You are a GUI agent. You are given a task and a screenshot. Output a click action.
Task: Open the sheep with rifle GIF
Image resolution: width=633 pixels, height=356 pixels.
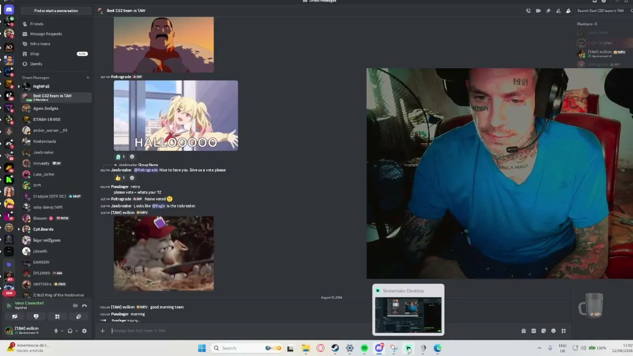[164, 253]
